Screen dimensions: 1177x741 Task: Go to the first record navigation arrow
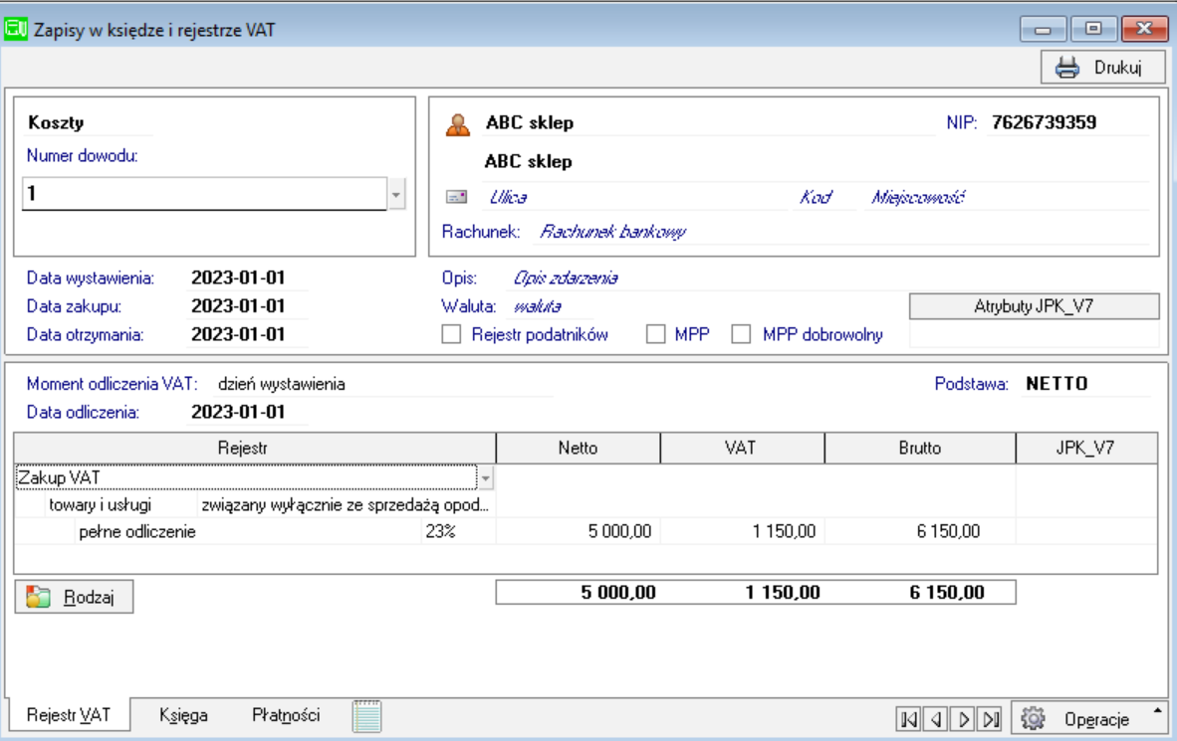[x=908, y=718]
